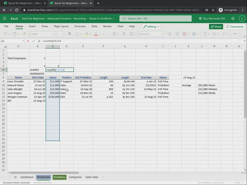The width and height of the screenshot is (247, 185).
Task: Click Give Feedback to Microsoft link
Action: tap(210, 183)
